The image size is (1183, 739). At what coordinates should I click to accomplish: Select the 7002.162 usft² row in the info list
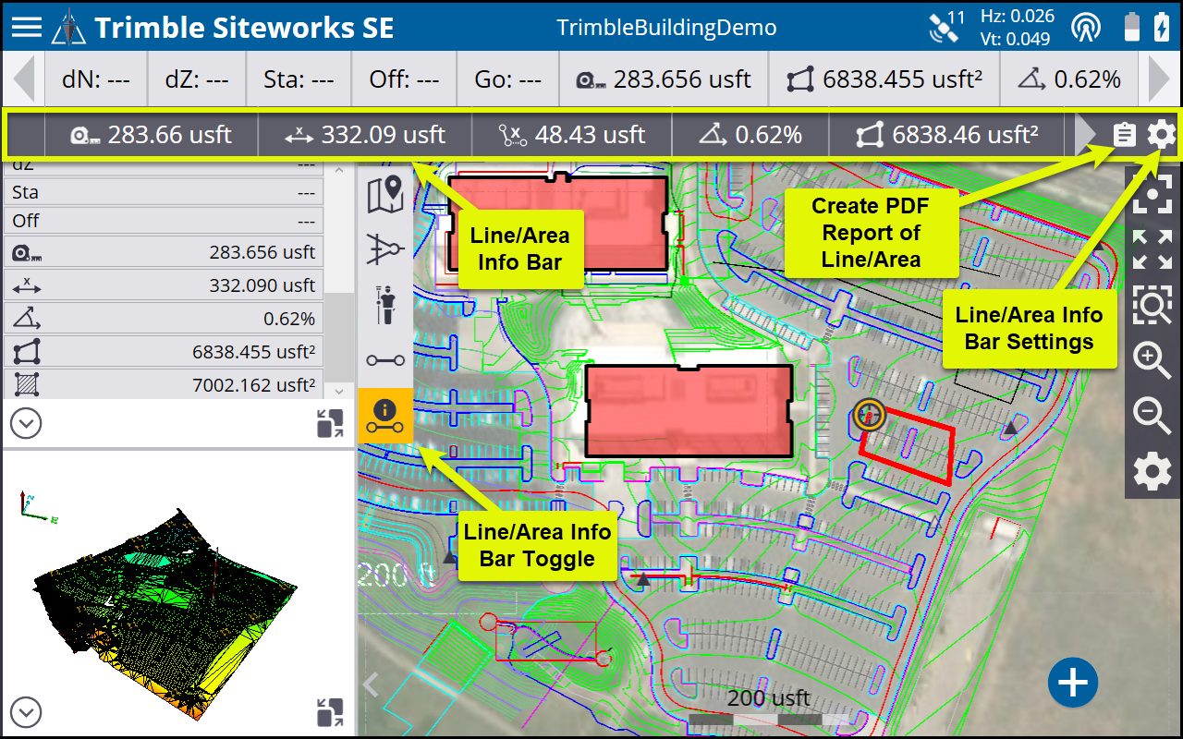click(164, 384)
